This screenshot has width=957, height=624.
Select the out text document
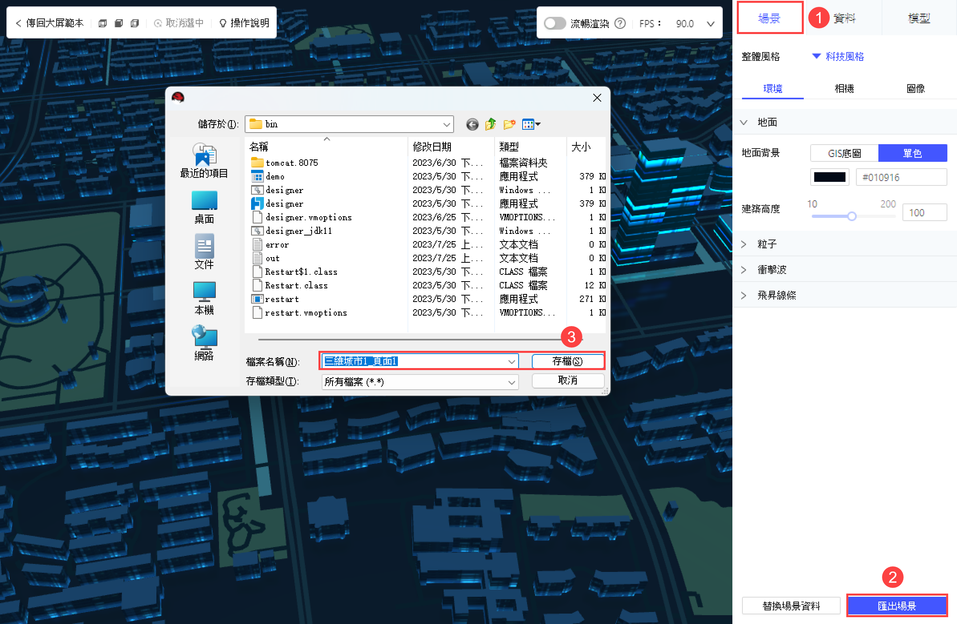tap(266, 258)
